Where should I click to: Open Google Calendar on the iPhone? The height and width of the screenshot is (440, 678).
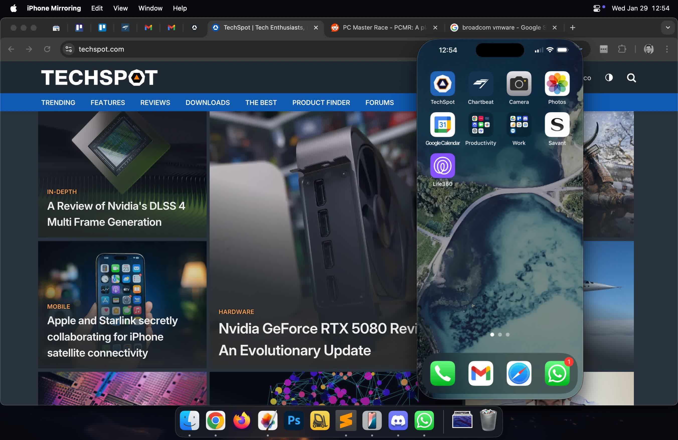442,124
